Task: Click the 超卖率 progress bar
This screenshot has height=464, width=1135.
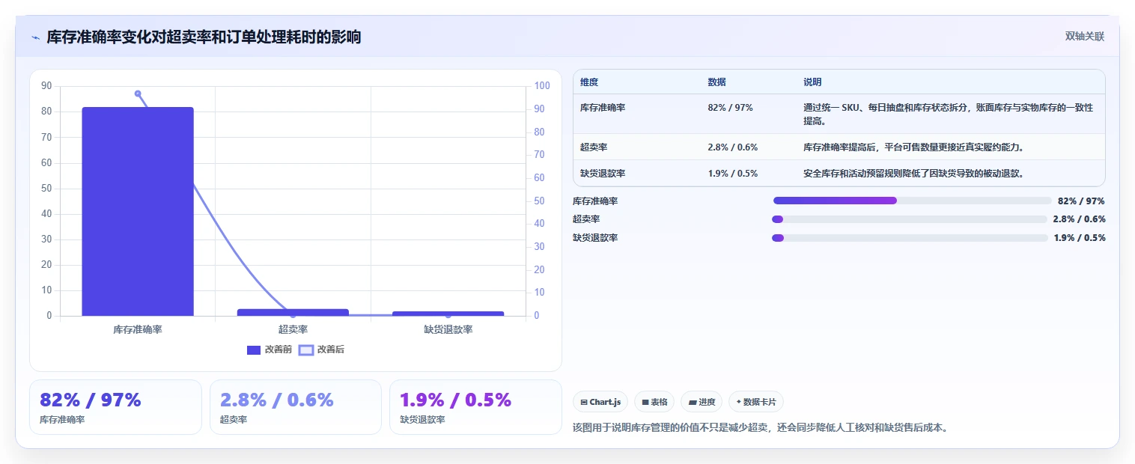Action: tap(909, 219)
